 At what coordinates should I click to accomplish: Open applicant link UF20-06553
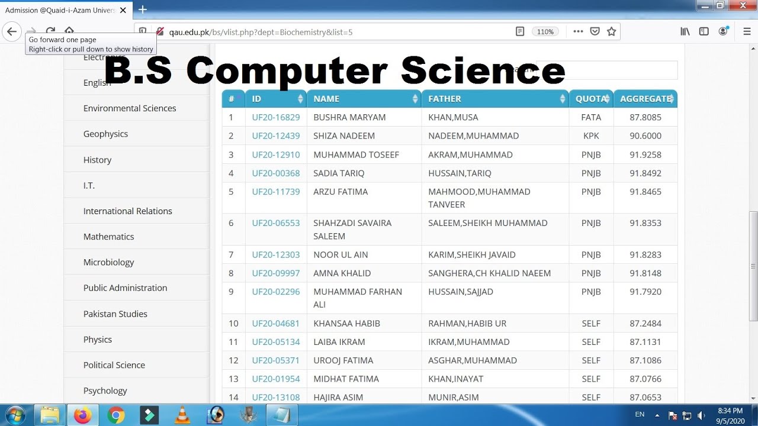(276, 223)
